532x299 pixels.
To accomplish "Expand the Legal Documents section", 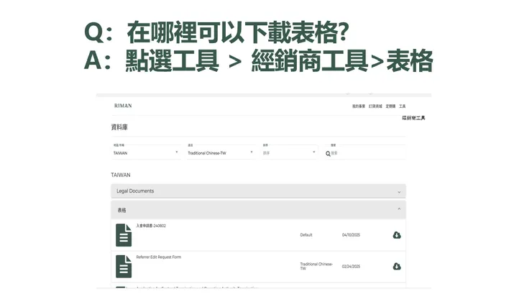I will [258, 191].
